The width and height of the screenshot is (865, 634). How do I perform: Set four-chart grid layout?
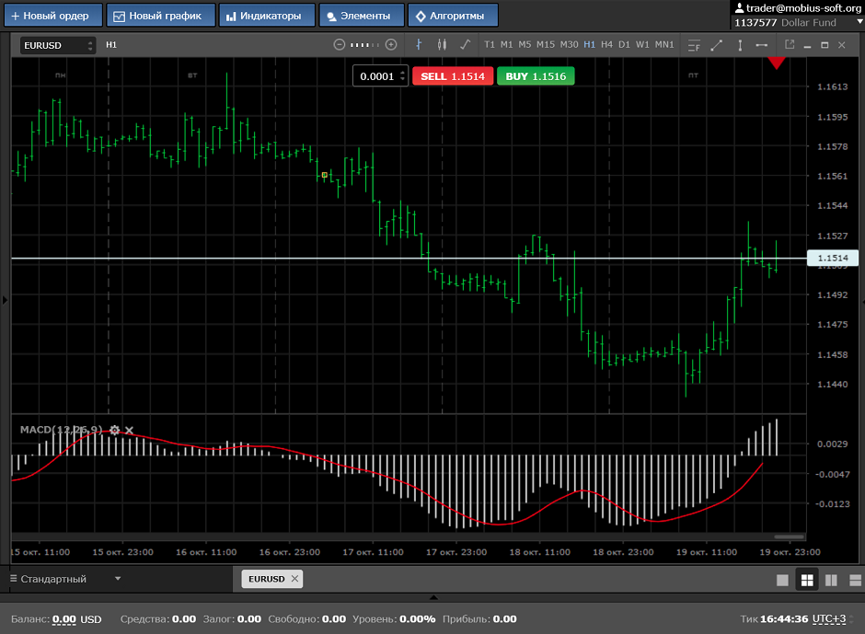point(807,580)
